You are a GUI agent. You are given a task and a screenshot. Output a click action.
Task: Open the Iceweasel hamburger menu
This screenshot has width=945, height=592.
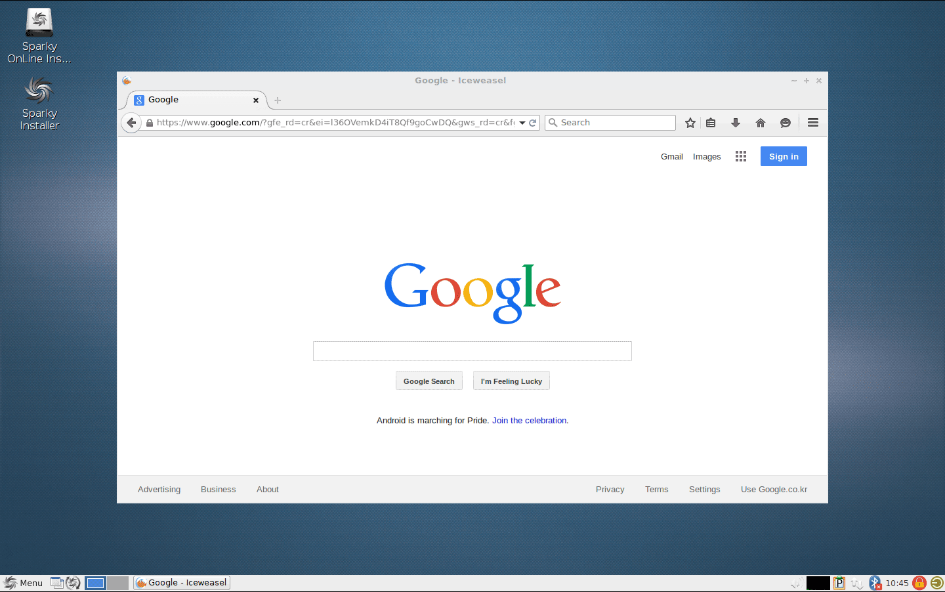(813, 123)
